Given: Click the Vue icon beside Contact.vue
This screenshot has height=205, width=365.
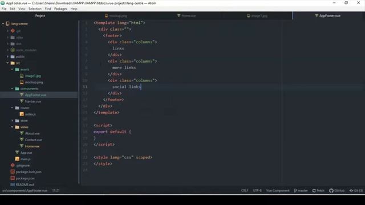Looking at the screenshot, I should [x=22, y=140].
